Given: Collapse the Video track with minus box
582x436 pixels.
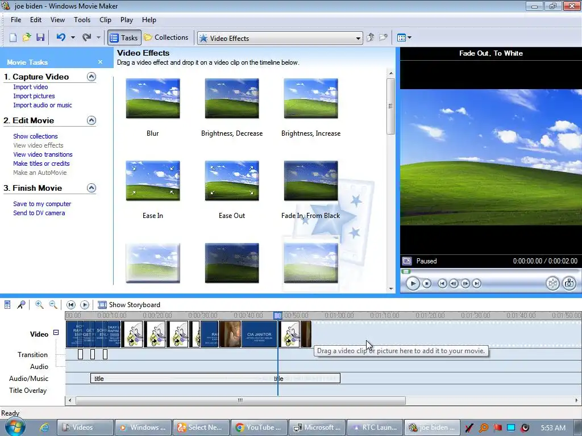Looking at the screenshot, I should pyautogui.click(x=56, y=333).
